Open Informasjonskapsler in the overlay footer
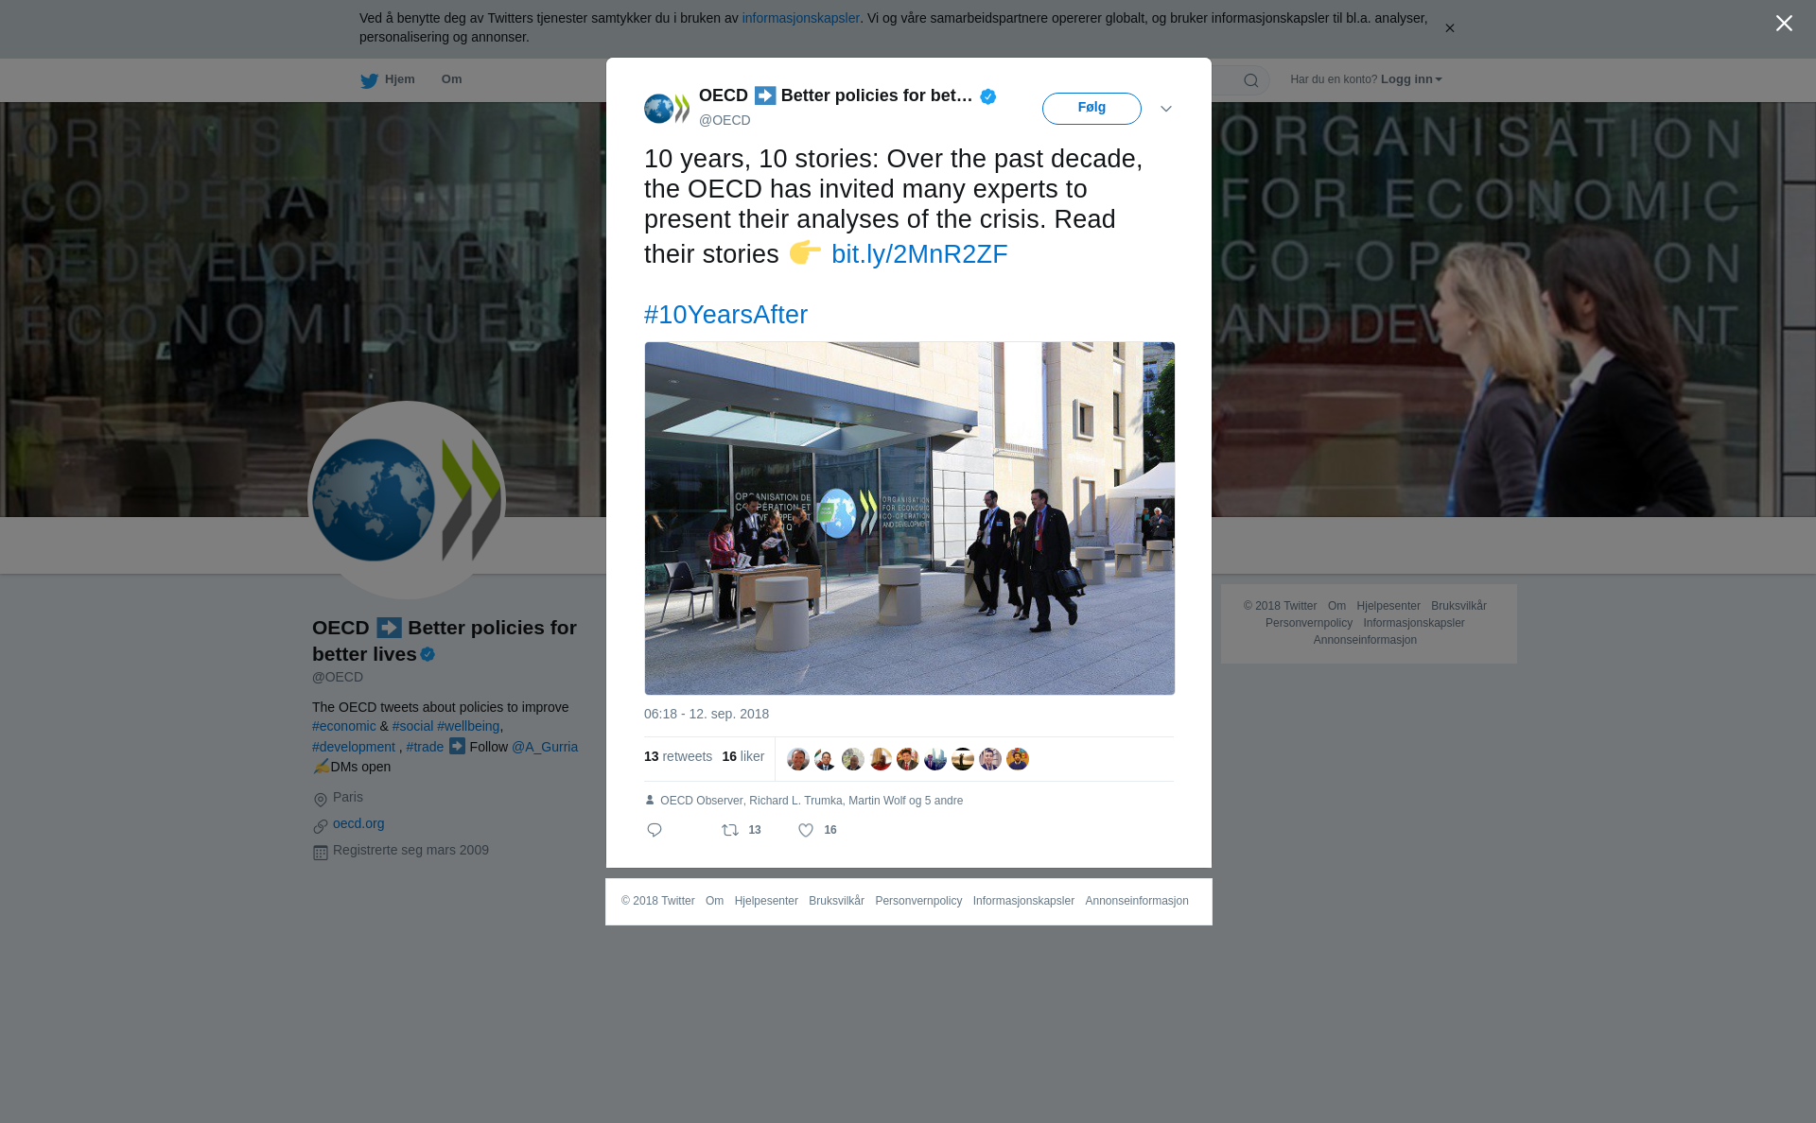Viewport: 1816px width, 1123px height. (1023, 901)
